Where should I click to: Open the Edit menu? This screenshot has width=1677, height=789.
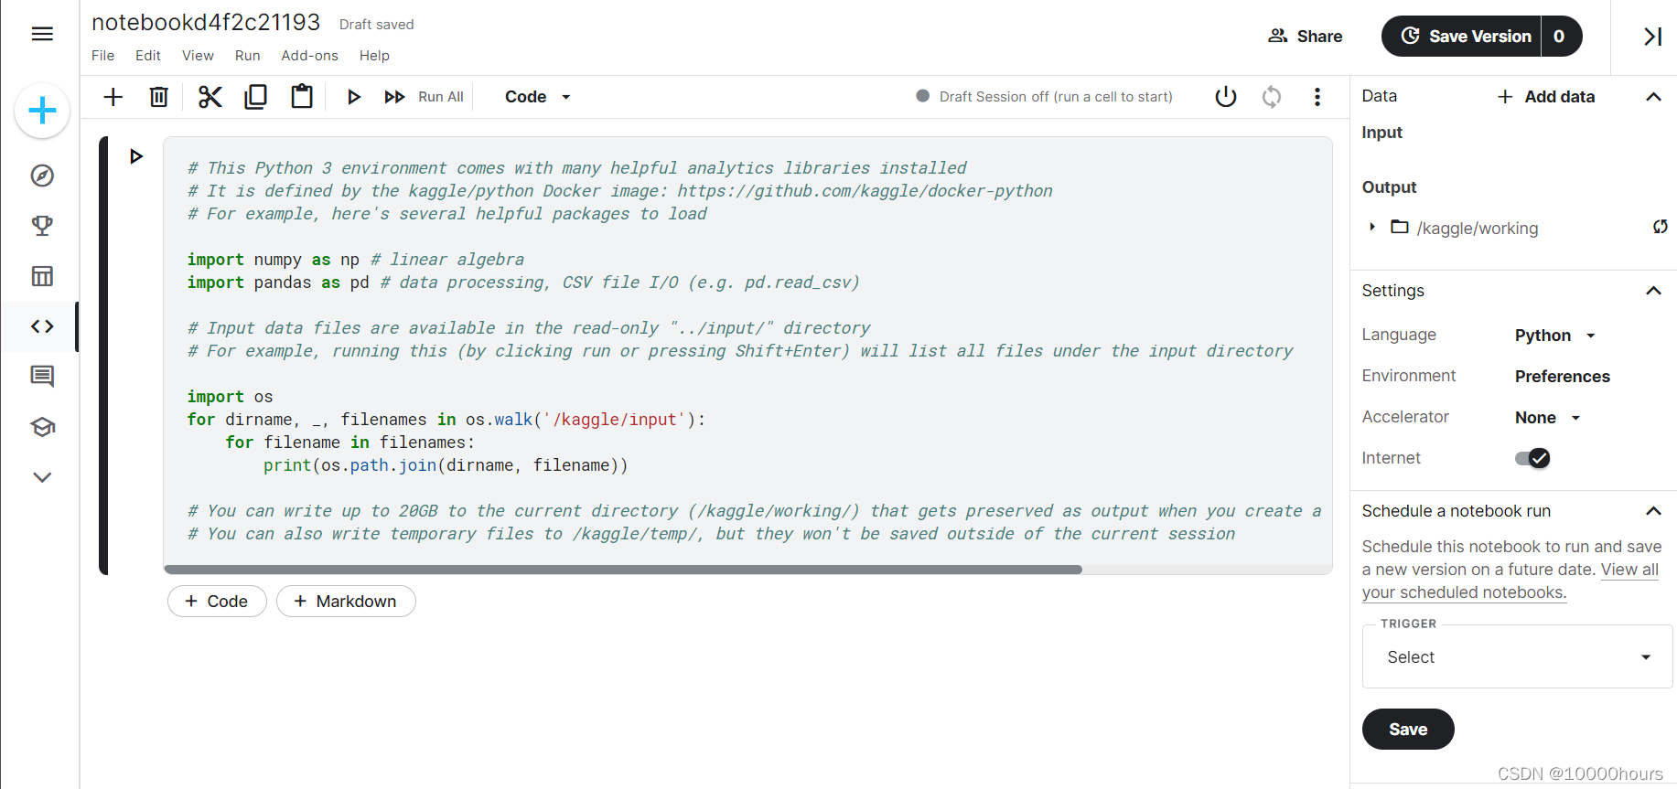[148, 56]
